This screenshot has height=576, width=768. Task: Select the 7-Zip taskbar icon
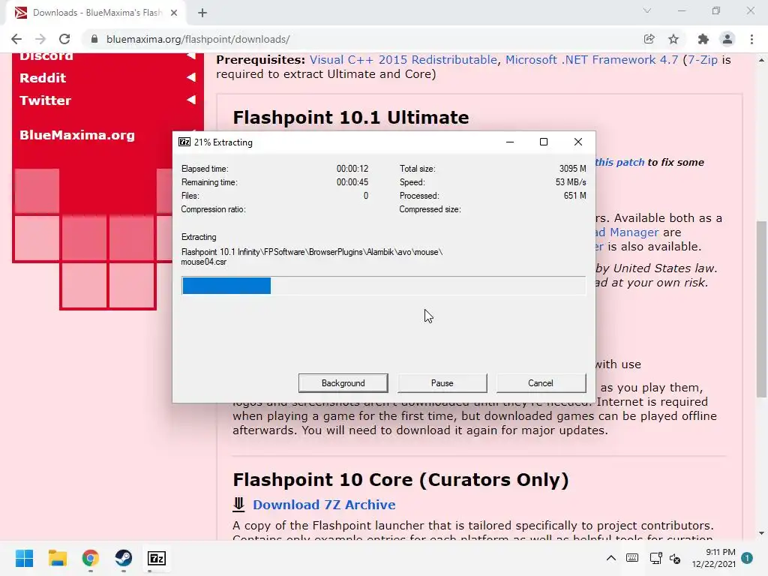[157, 558]
